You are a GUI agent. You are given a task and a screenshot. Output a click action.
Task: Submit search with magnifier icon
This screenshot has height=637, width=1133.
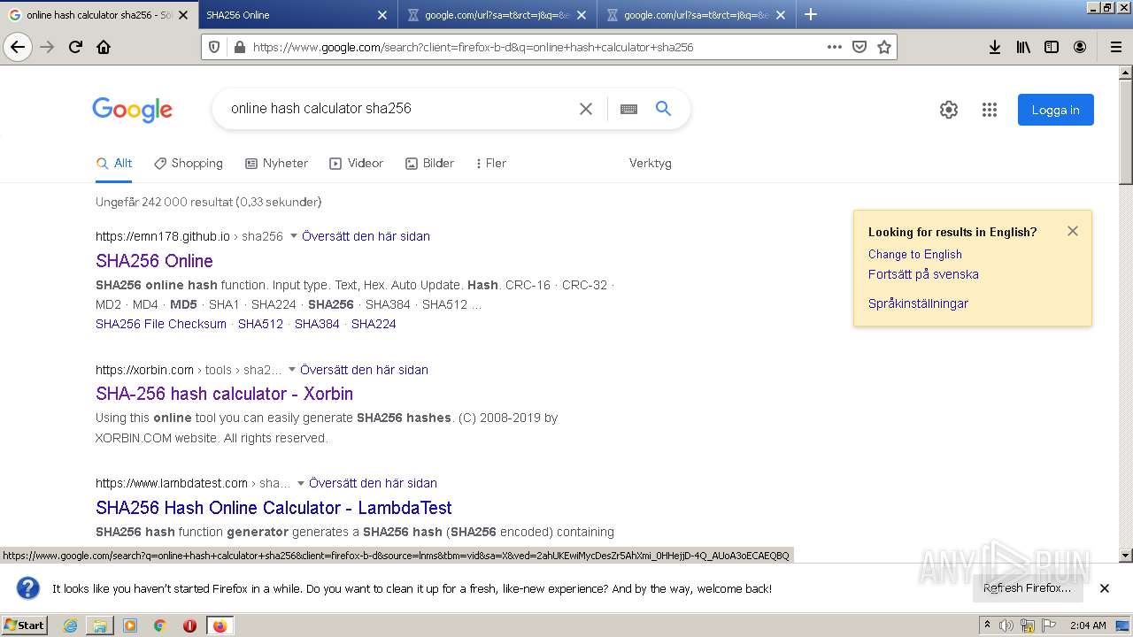pos(663,108)
